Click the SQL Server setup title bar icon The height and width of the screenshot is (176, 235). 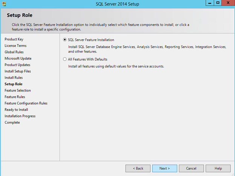tap(4, 4)
